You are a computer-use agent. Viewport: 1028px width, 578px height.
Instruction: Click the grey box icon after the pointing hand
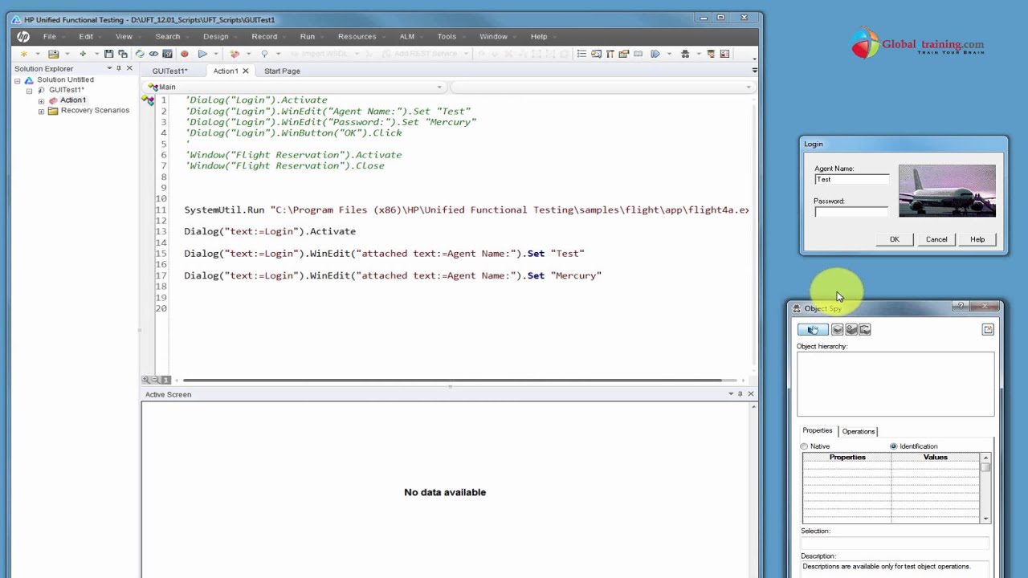[838, 329]
